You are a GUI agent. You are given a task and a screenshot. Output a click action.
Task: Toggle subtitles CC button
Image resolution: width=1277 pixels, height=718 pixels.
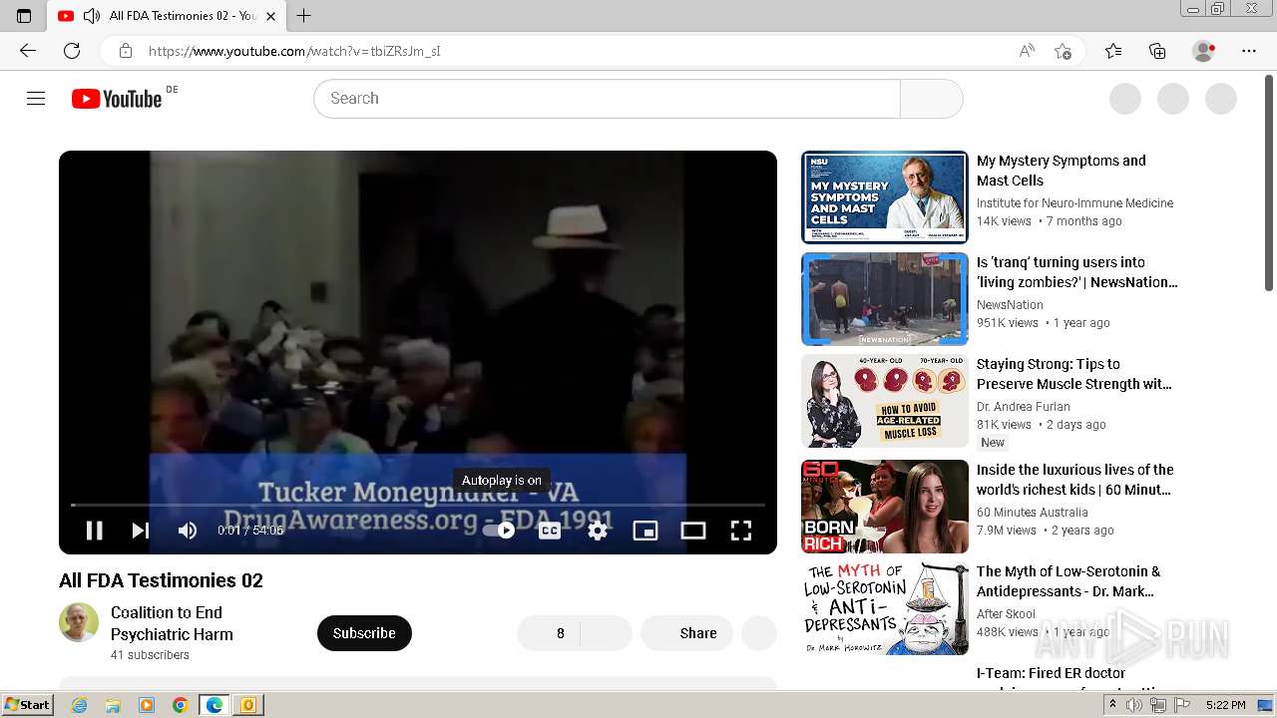[x=550, y=531]
